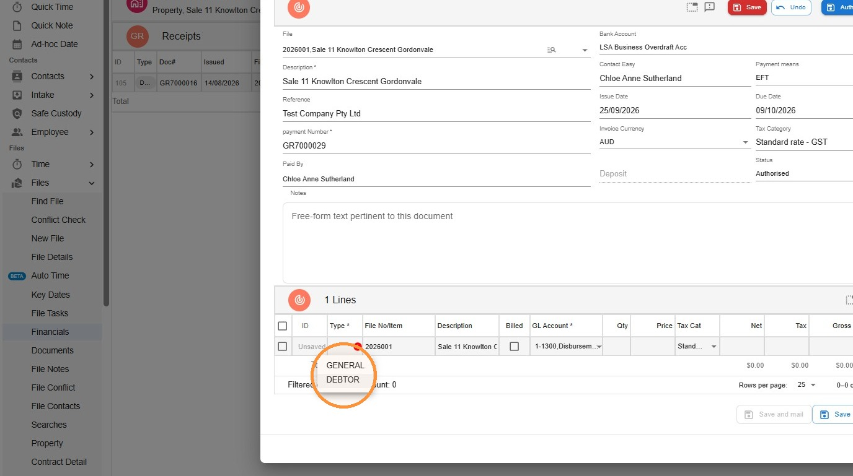Image resolution: width=853 pixels, height=476 pixels.
Task: Expand the Employee sidebar submenu chevron
Action: click(92, 132)
